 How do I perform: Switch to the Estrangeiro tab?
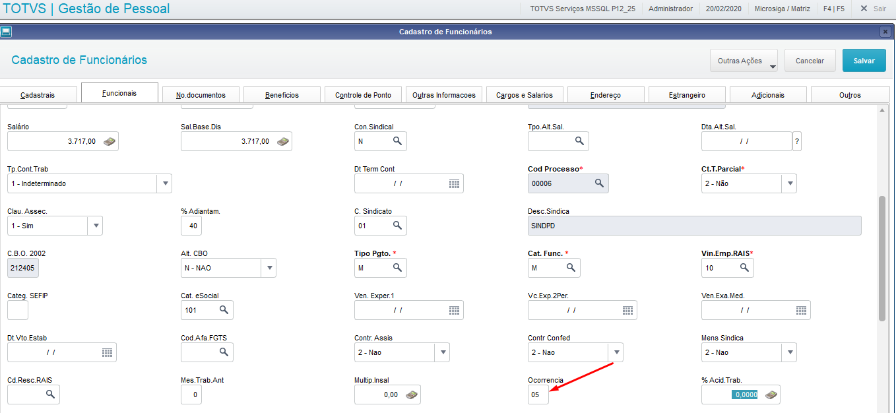(x=687, y=95)
